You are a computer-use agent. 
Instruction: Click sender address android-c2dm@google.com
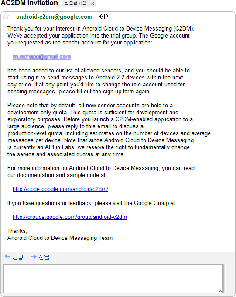[x=54, y=17]
